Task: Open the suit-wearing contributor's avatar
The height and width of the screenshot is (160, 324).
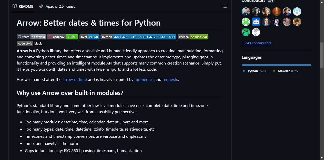Action: click(x=246, y=12)
